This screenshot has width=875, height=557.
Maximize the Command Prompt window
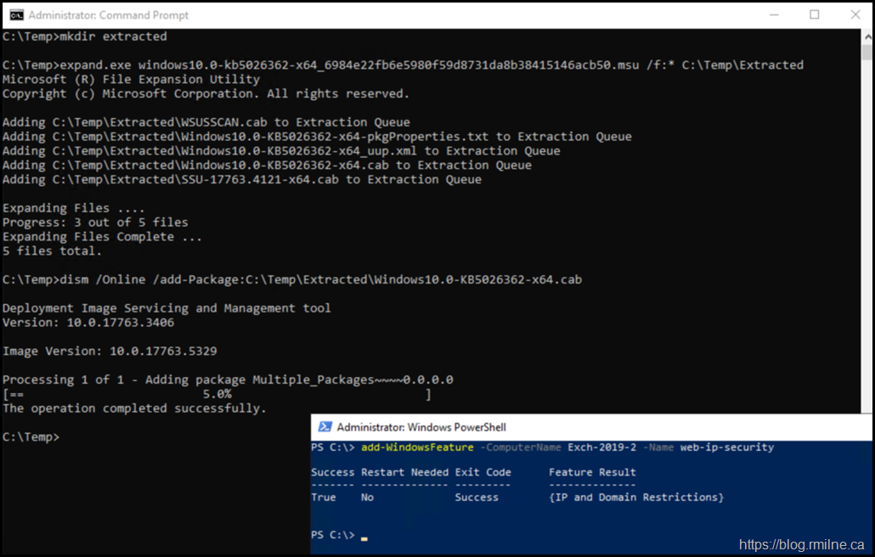pyautogui.click(x=815, y=14)
